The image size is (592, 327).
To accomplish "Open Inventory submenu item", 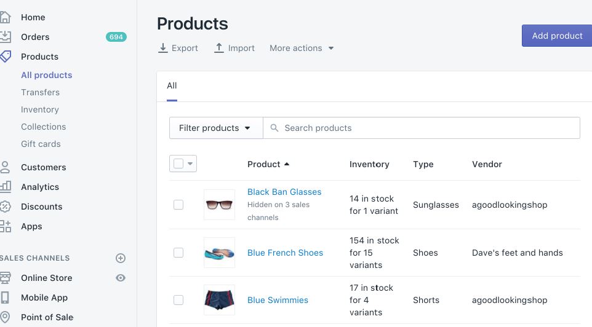I will coord(40,110).
